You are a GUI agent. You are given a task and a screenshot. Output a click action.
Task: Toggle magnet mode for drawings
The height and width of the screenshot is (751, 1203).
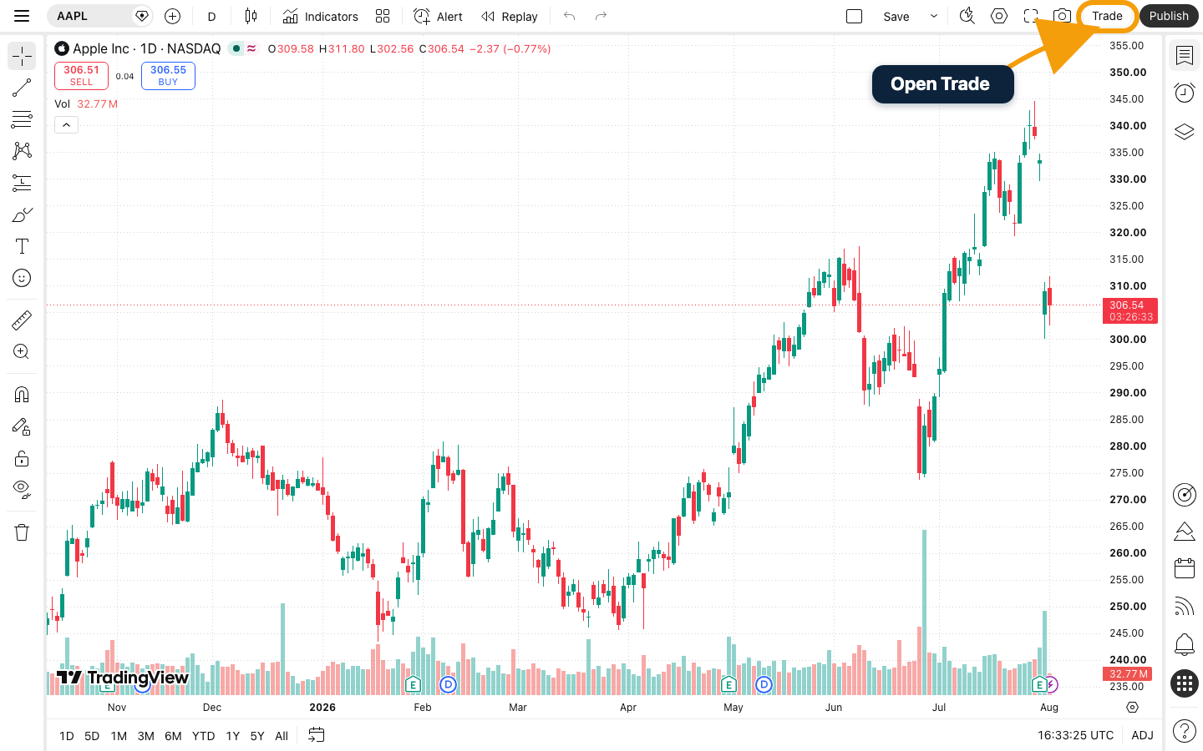click(22, 395)
